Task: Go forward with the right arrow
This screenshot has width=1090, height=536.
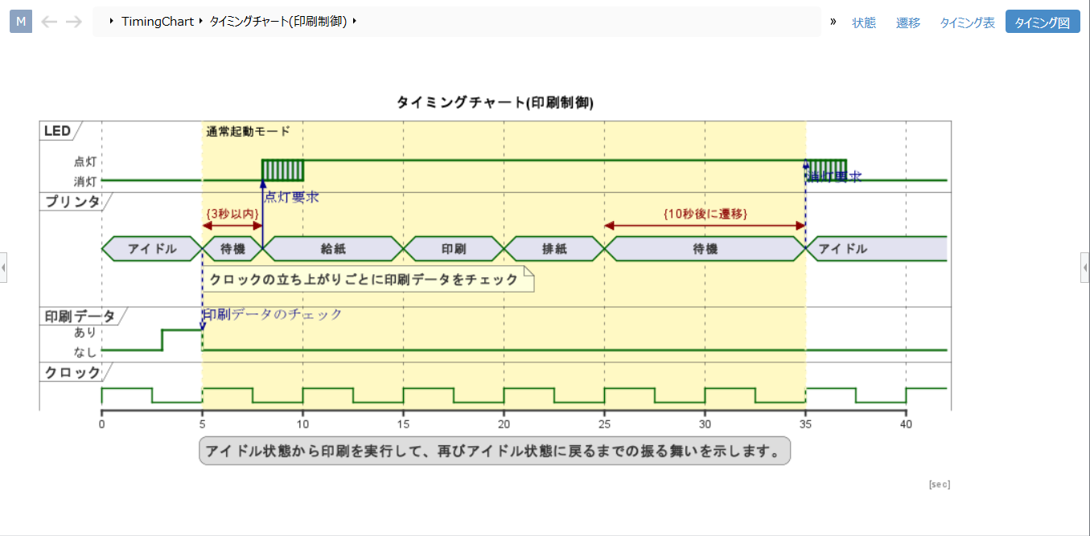Action: [x=74, y=22]
